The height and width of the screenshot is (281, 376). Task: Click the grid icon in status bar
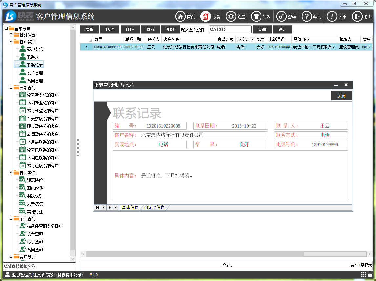tap(364, 274)
